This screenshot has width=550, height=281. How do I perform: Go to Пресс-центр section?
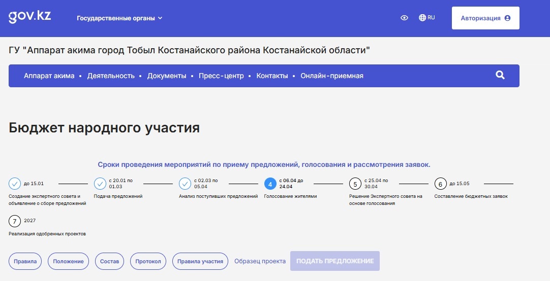pos(221,76)
